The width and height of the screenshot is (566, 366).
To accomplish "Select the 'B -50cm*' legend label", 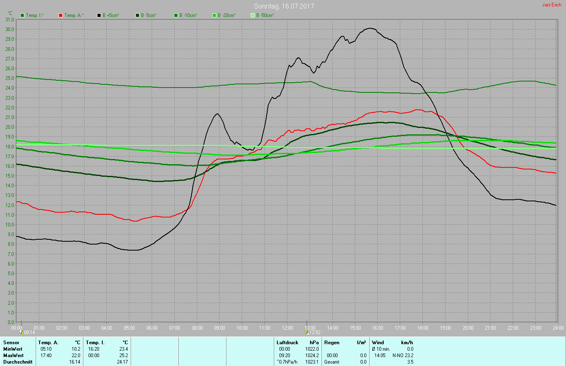I will click(x=265, y=15).
